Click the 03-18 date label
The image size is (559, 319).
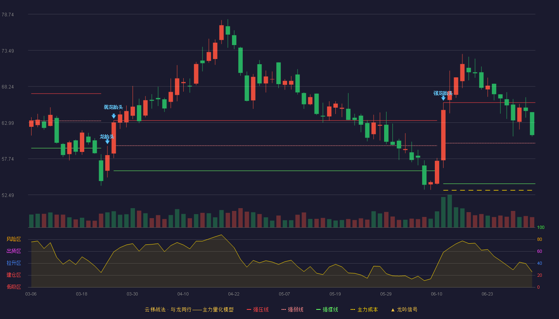(x=81, y=294)
